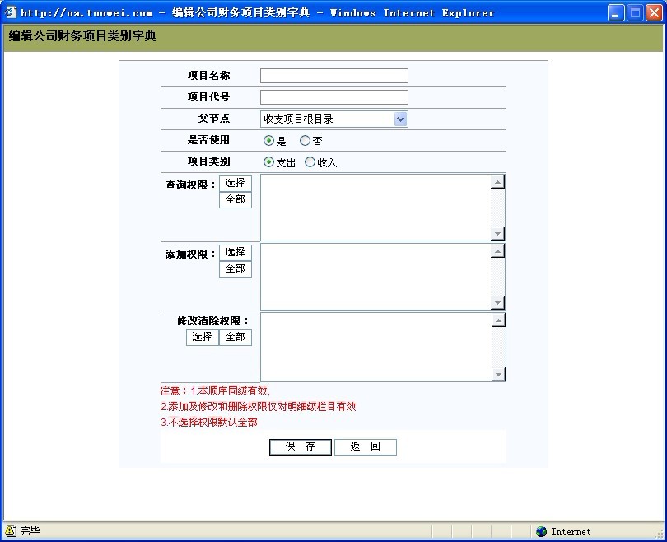The image size is (667, 542).
Task: Click 选择 button for 查询权限
Action: click(236, 183)
